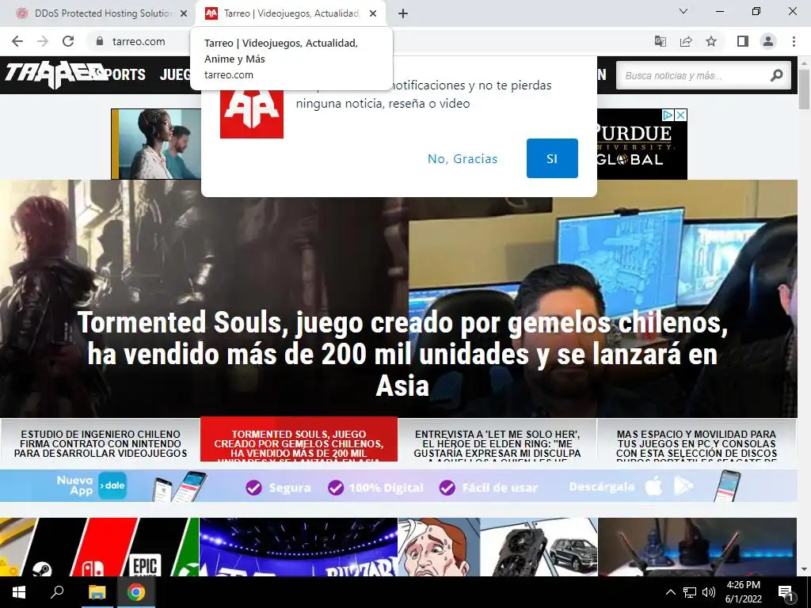Screen dimensions: 811x608
Task: Close the Purdue ad with X icon
Action: pyautogui.click(x=681, y=116)
